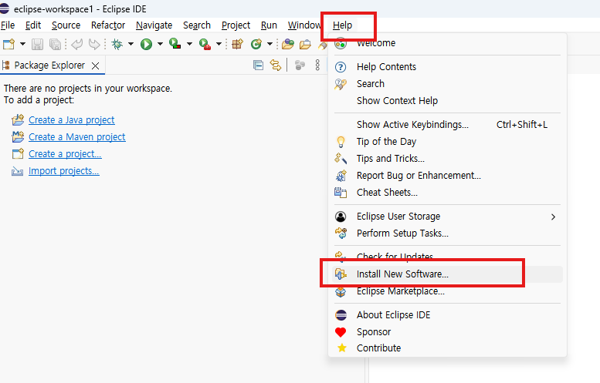Open the Refactor menu
The height and width of the screenshot is (383, 600).
pyautogui.click(x=108, y=25)
